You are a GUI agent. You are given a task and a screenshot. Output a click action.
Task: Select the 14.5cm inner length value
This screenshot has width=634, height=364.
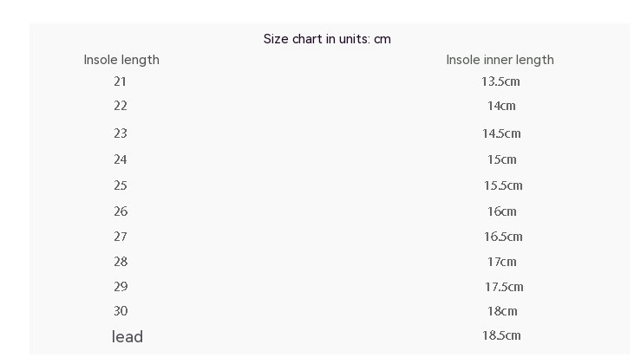coord(501,133)
